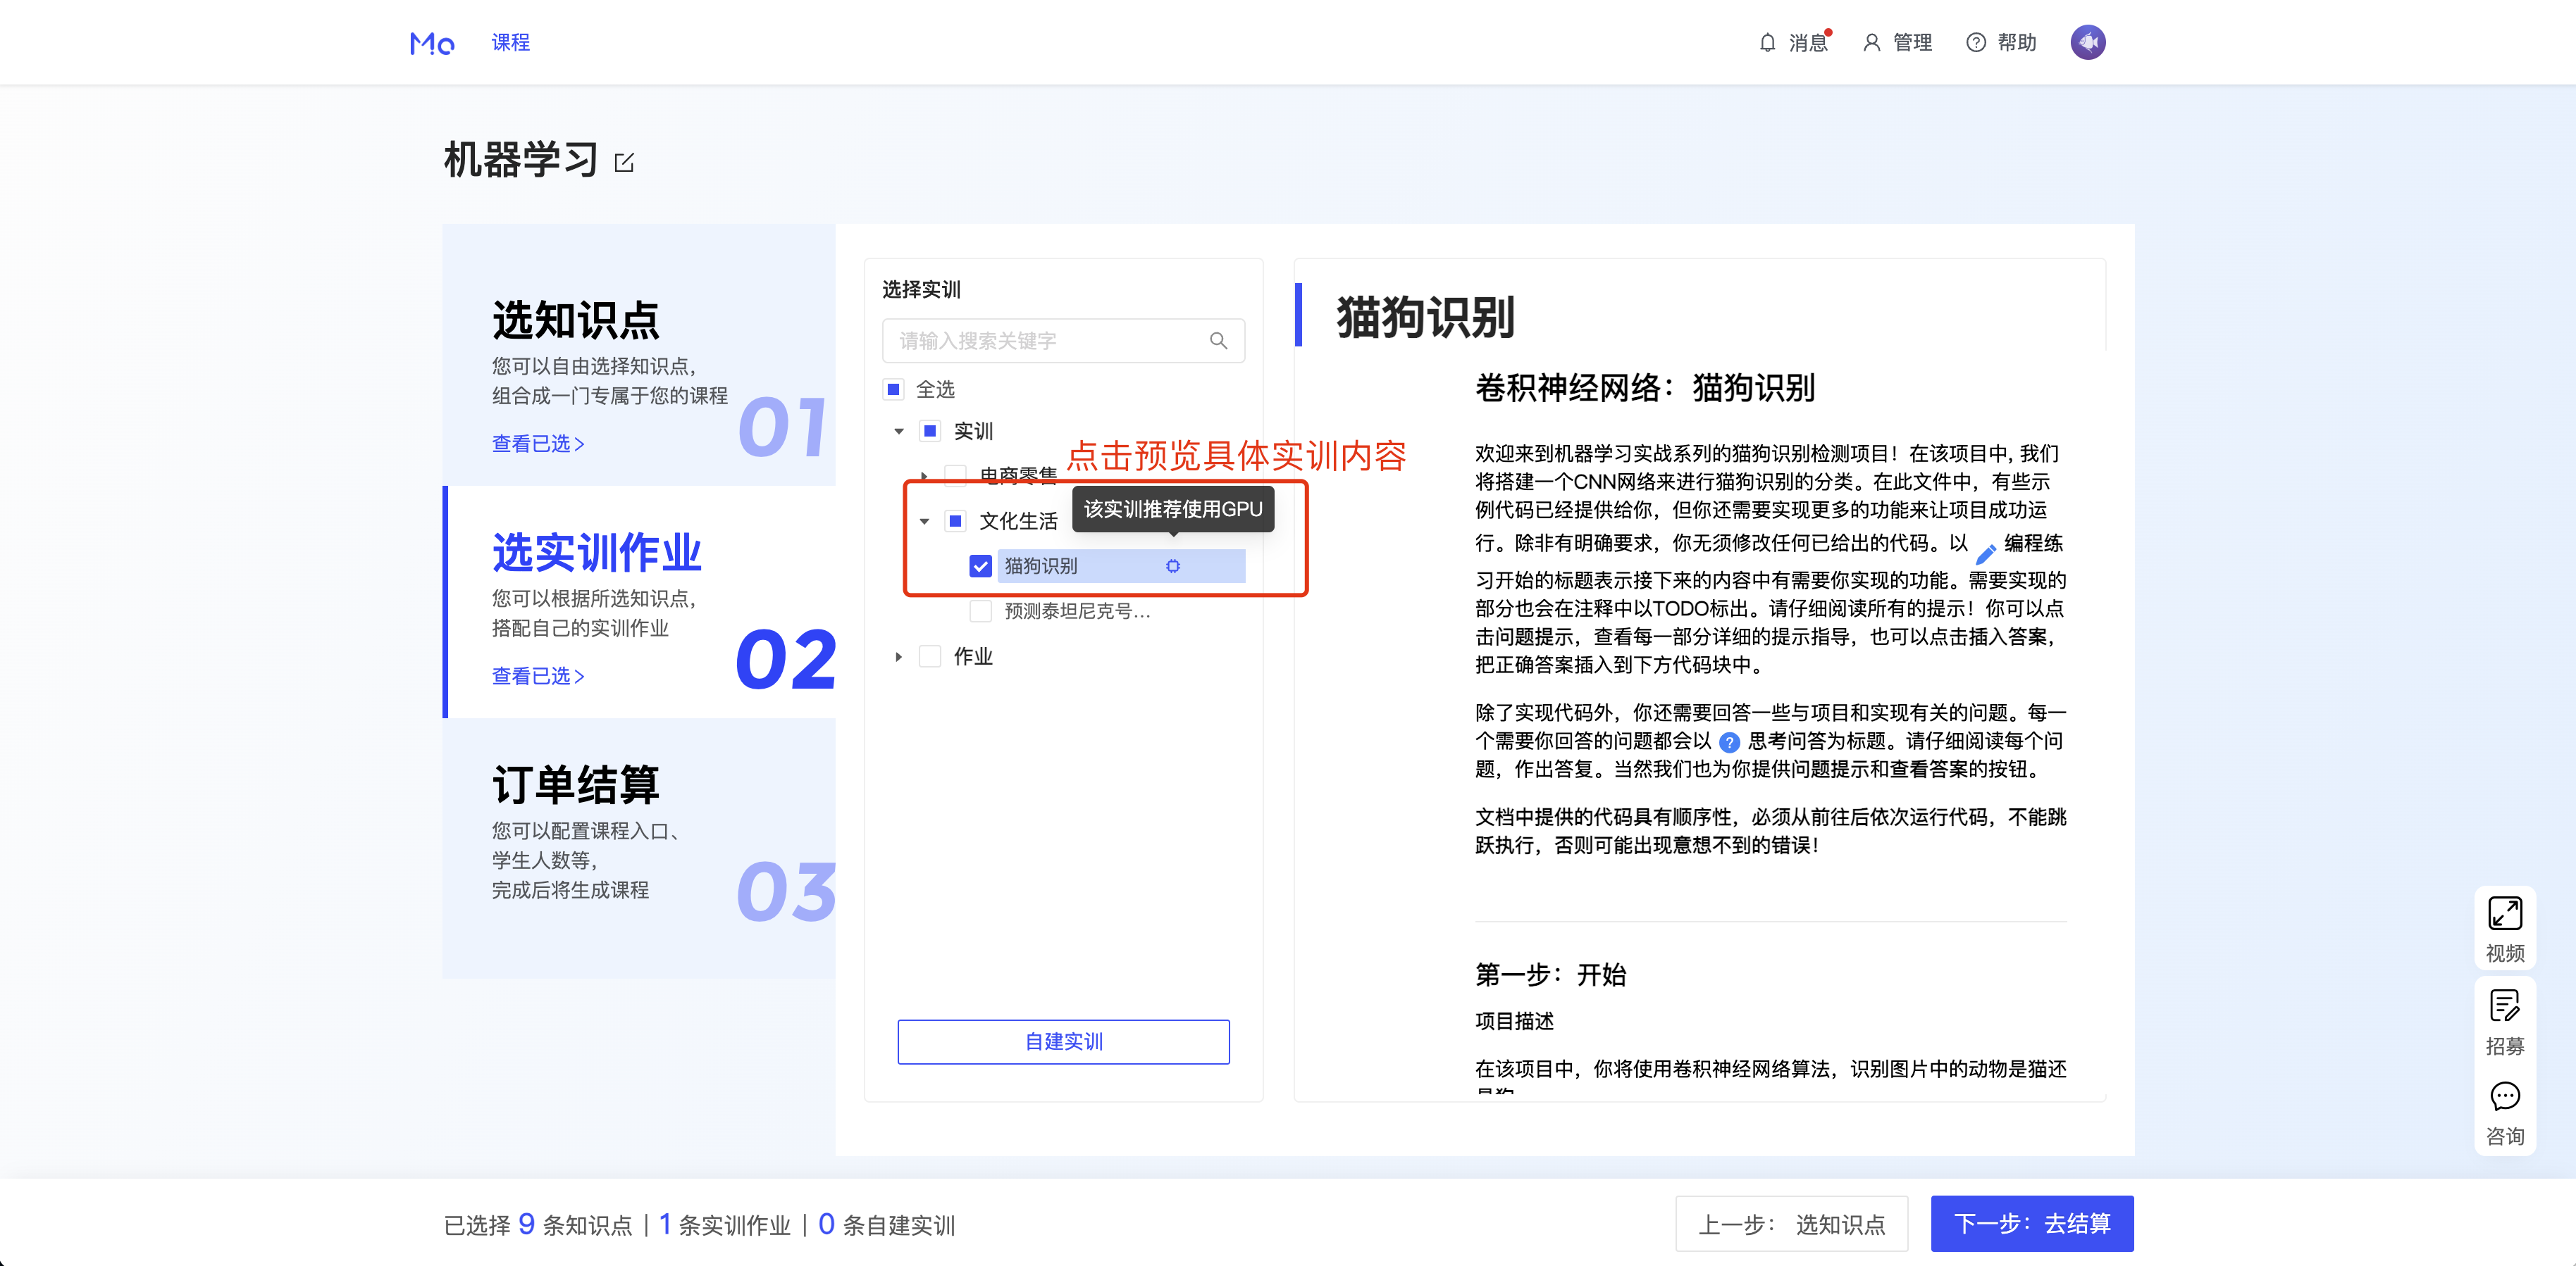Click the 文化生活 category label
The width and height of the screenshot is (2576, 1266).
point(1018,520)
